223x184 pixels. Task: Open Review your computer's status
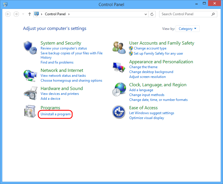(64, 48)
